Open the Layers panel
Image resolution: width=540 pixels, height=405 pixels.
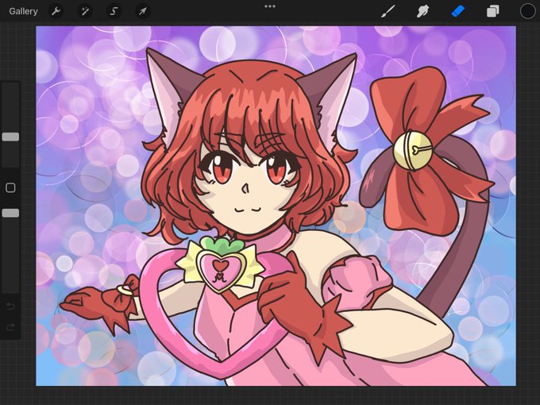tap(493, 11)
